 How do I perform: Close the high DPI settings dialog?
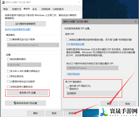[x=136, y=22]
